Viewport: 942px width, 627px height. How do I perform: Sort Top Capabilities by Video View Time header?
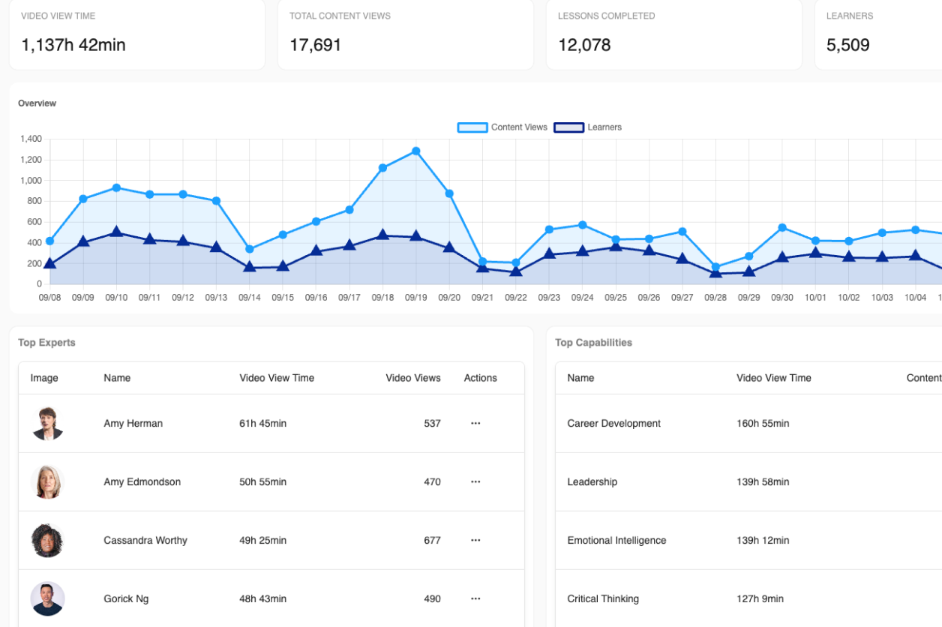click(773, 378)
